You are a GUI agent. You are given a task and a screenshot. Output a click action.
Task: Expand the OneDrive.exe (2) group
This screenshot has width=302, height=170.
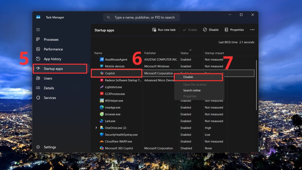[x=96, y=128]
